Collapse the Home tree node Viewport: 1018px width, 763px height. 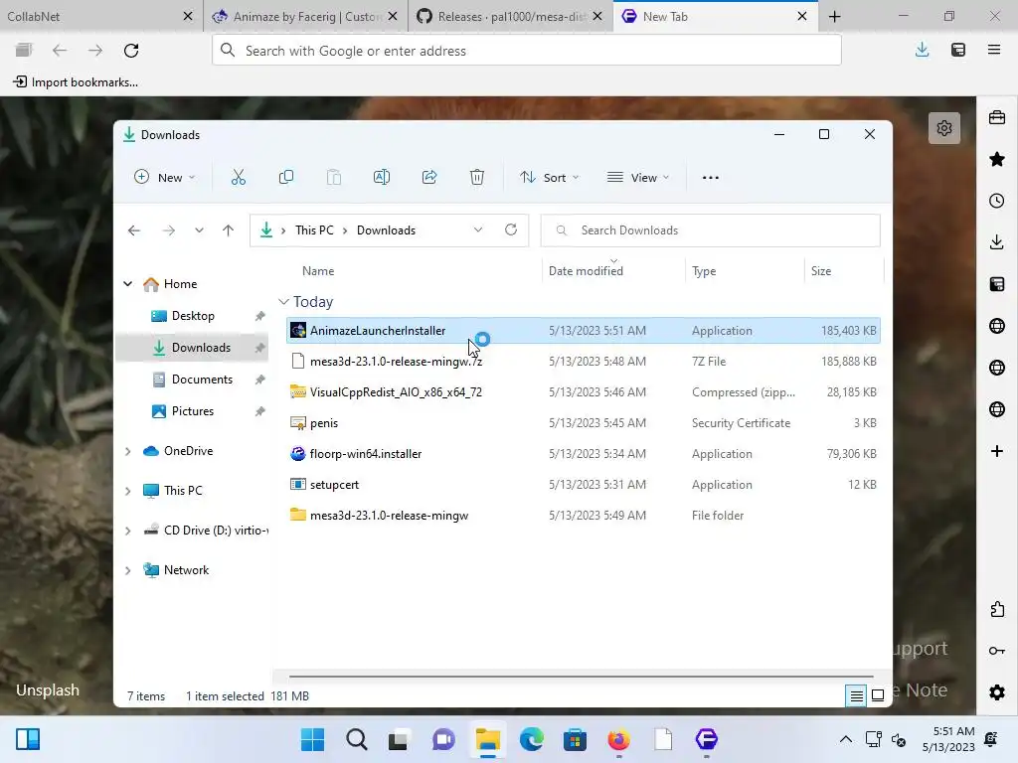coord(128,283)
